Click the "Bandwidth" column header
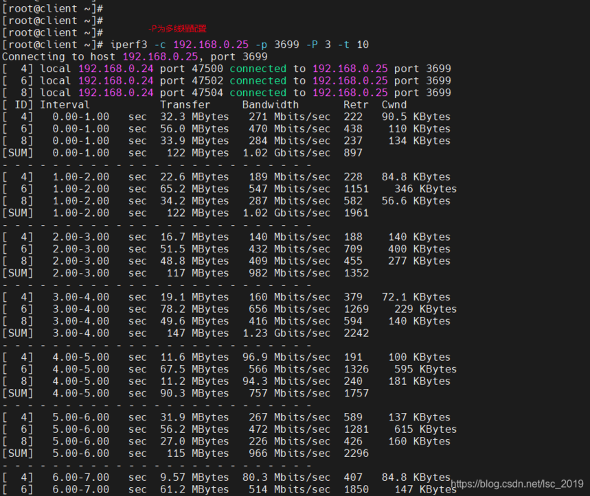590x496 pixels. 271,105
